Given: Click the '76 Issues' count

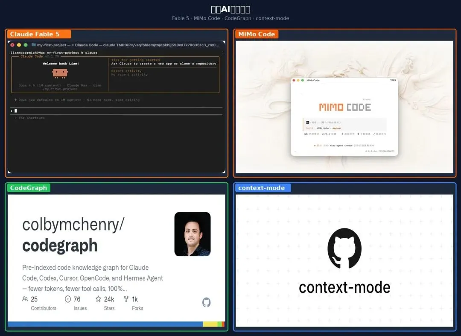Looking at the screenshot, I should (x=76, y=303).
